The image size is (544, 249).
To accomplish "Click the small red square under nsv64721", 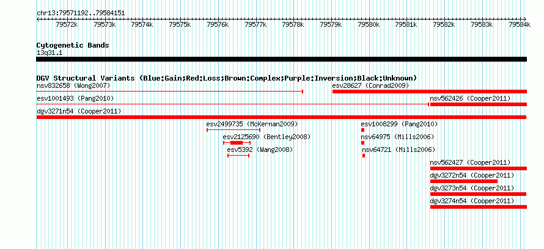I will 364,156.
